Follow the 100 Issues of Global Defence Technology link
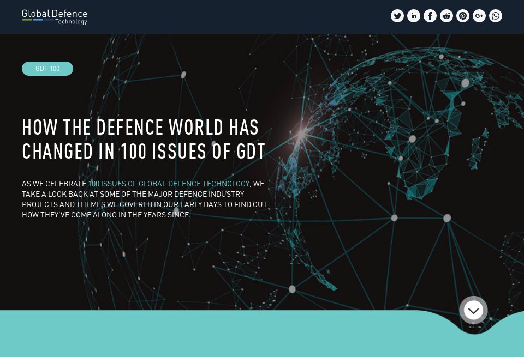The image size is (524, 357). (x=168, y=184)
